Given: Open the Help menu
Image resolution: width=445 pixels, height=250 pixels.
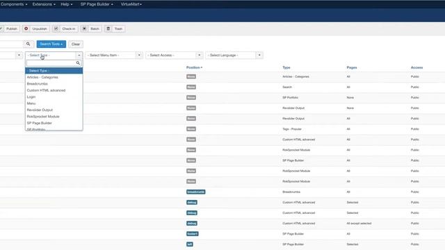Looking at the screenshot, I should point(67,4).
